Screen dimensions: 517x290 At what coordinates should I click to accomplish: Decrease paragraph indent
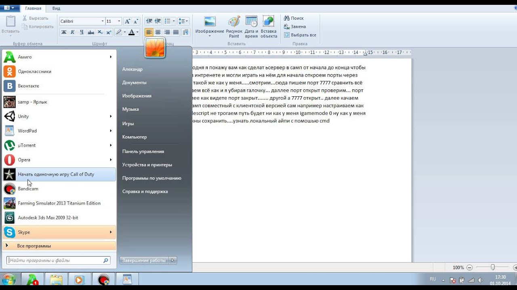click(149, 21)
